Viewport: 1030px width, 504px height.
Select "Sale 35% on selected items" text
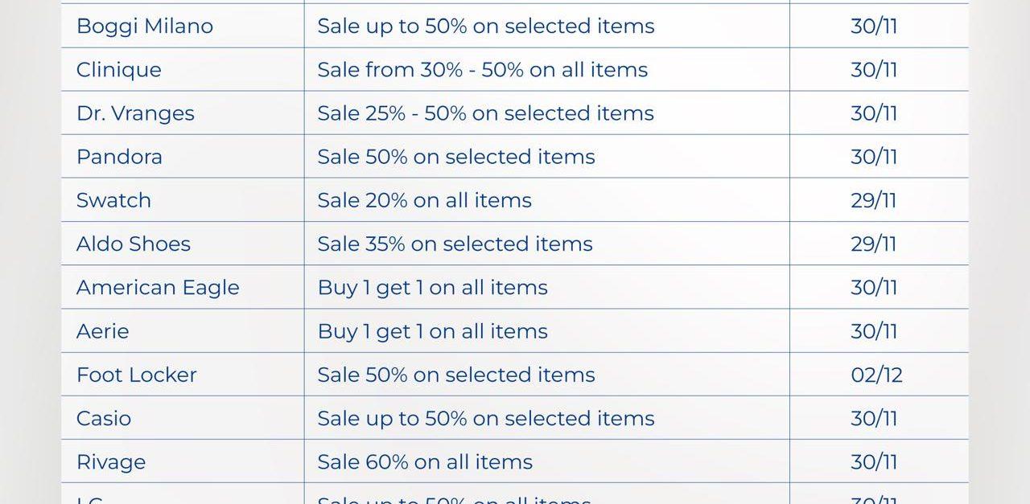click(455, 244)
